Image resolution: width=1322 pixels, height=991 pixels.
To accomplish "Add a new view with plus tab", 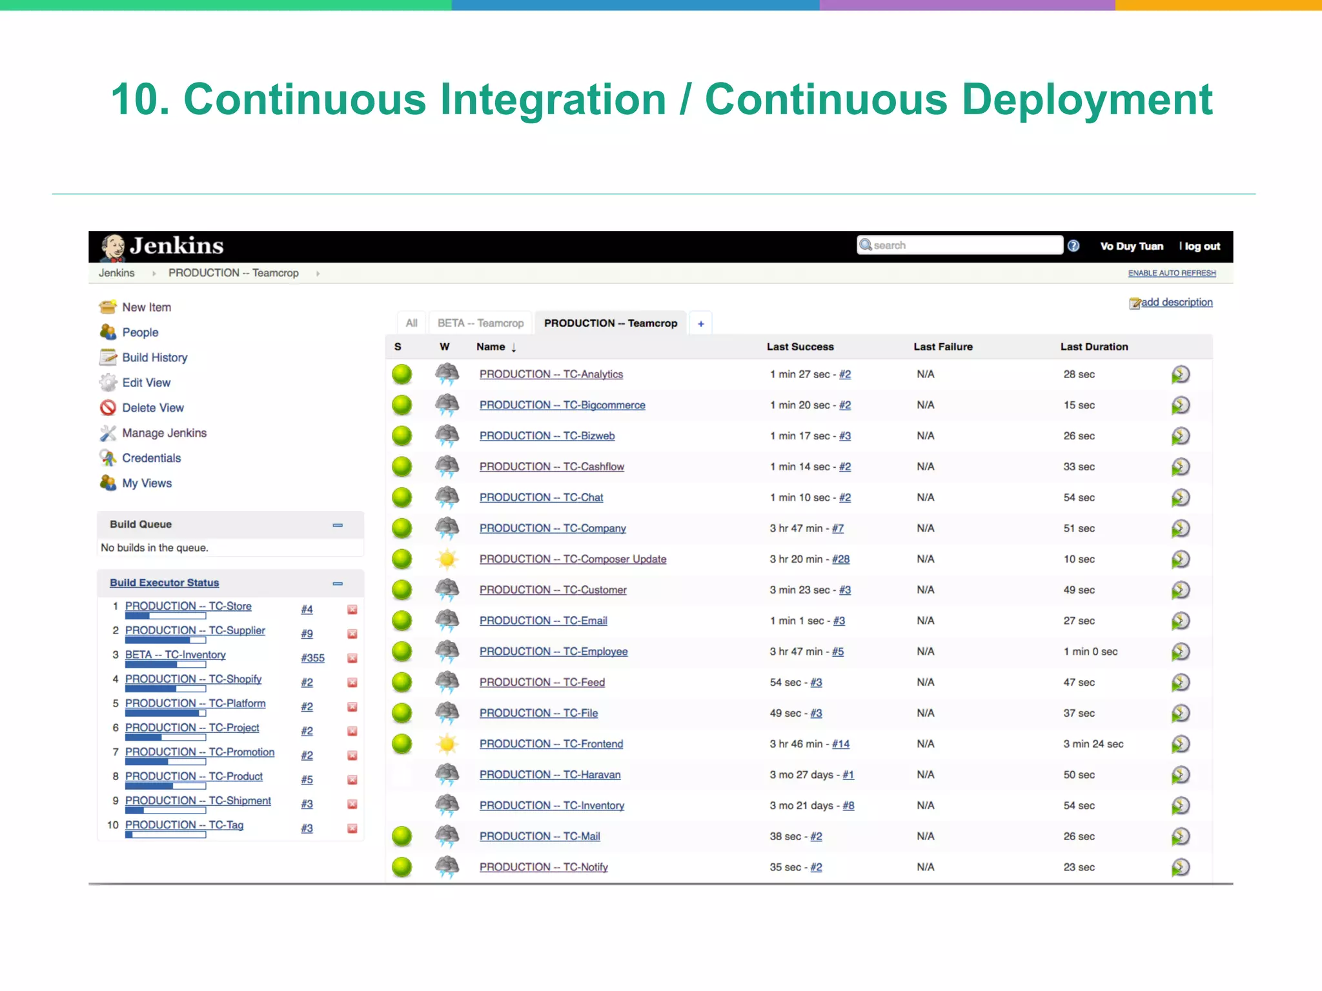I will click(x=701, y=324).
